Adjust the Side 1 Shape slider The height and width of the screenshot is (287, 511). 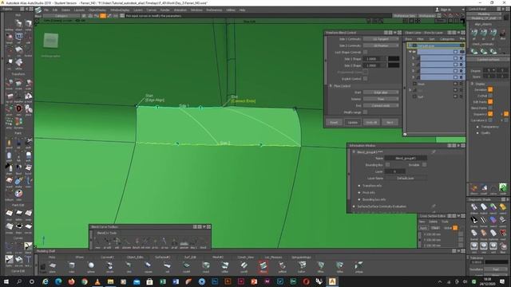point(394,59)
